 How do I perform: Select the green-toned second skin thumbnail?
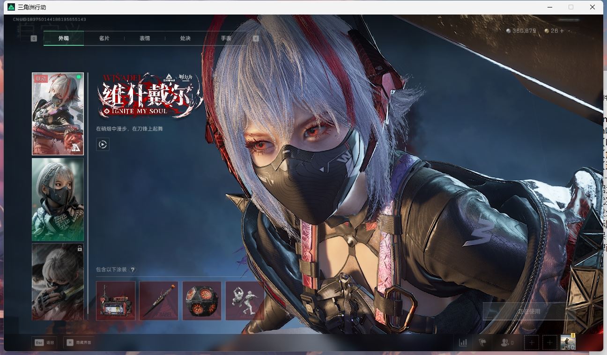[x=58, y=199]
